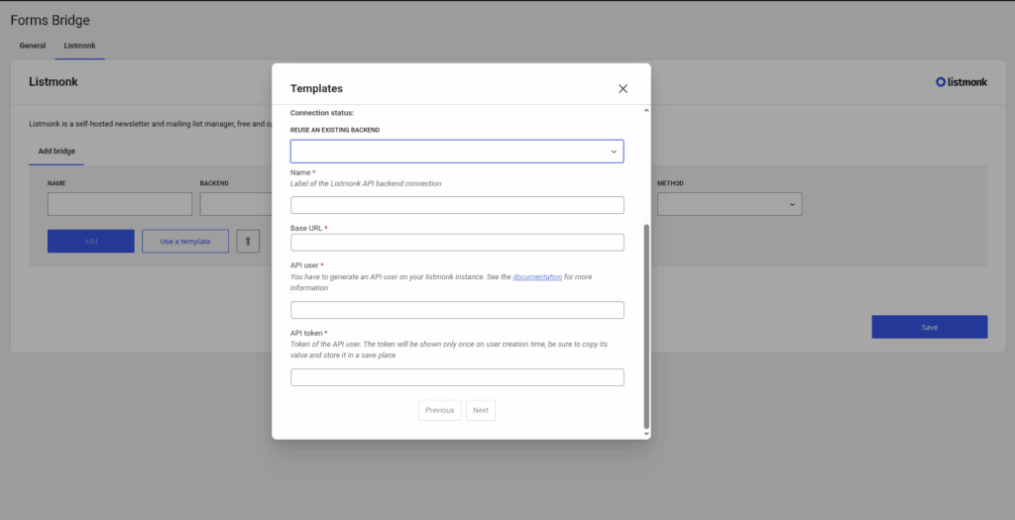
Task: Click the scrollbar up arrow in dialog
Action: pos(646,111)
